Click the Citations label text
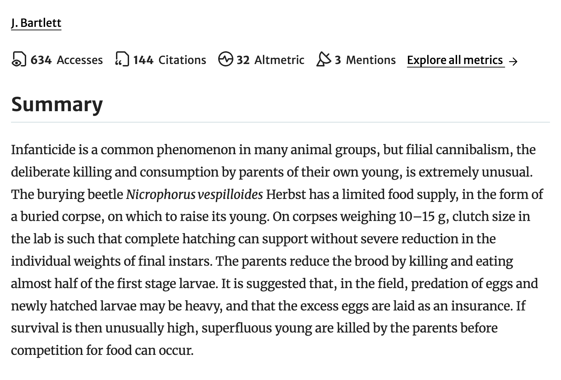This screenshot has width=561, height=380. point(182,60)
